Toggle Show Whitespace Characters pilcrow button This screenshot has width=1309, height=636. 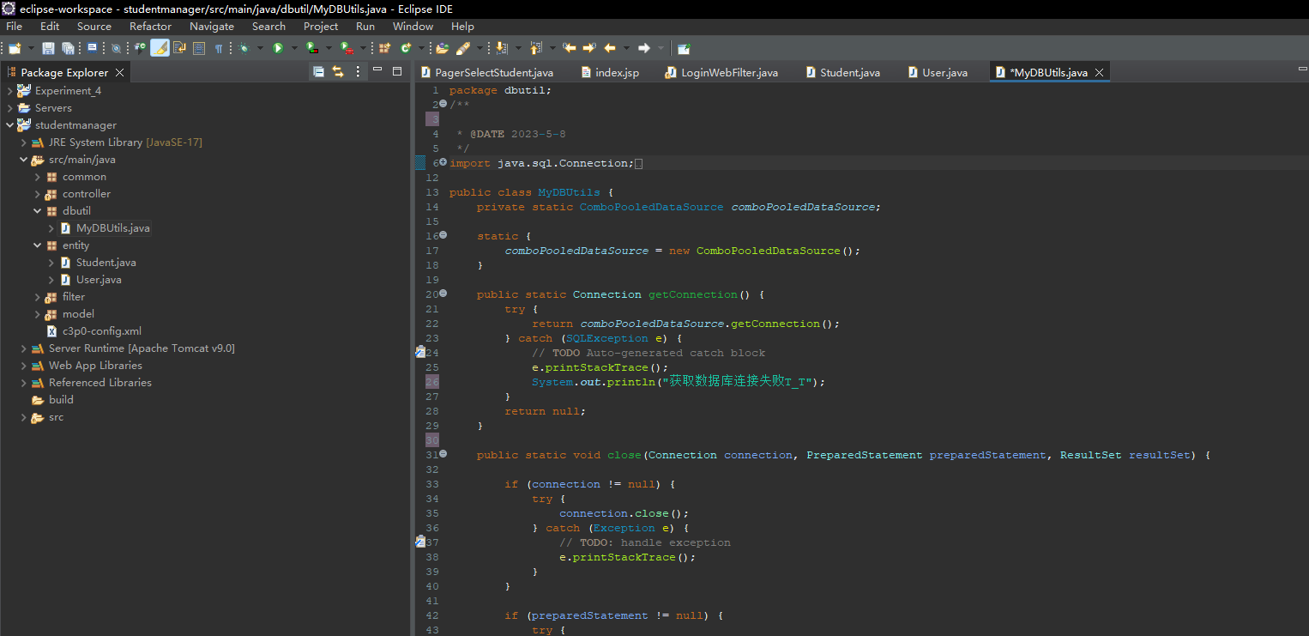(x=219, y=48)
